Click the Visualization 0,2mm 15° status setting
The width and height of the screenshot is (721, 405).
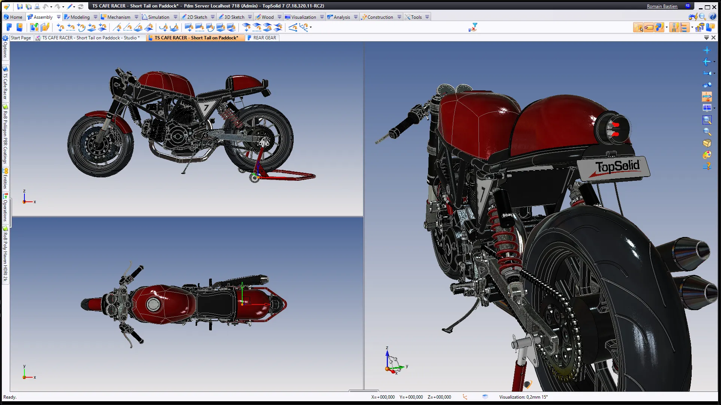point(523,397)
